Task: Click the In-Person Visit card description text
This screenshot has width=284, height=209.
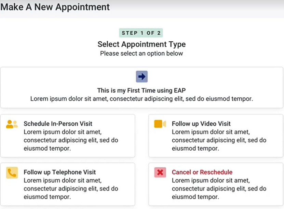Action: coord(71,140)
